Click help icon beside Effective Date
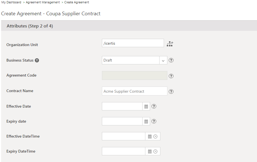Screen dimensions: 257x162 click(x=154, y=106)
